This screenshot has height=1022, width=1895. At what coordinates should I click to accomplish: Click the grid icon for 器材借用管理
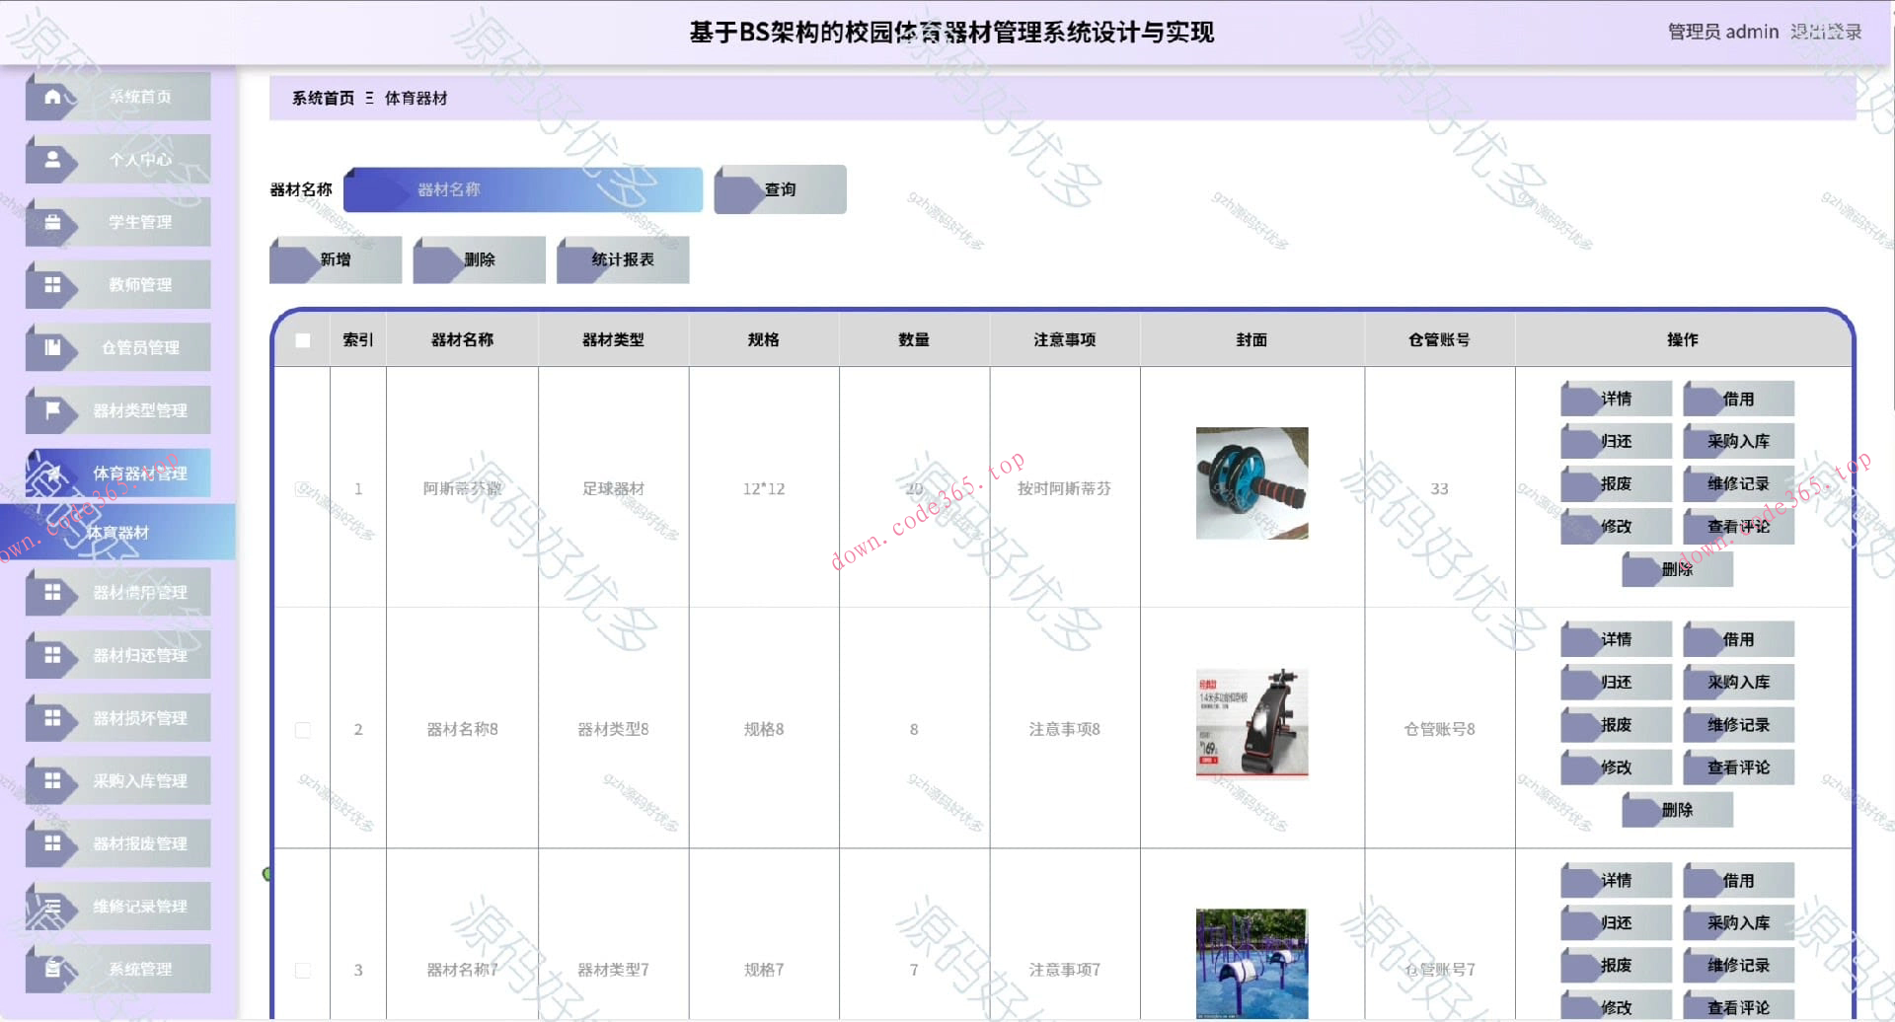click(x=52, y=592)
